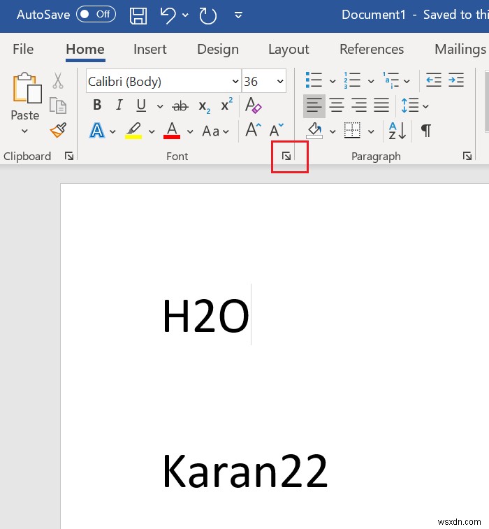Screen dimensions: 489x529
Task: Click the Cut scissors icon
Action: tap(58, 80)
